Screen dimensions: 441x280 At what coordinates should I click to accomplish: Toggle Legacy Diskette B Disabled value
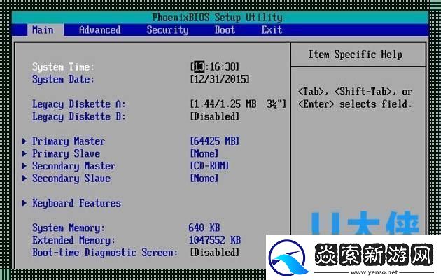pyautogui.click(x=215, y=117)
